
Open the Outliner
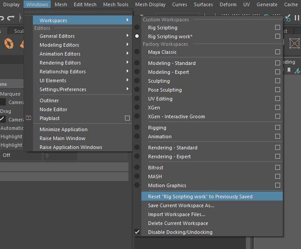[83, 100]
